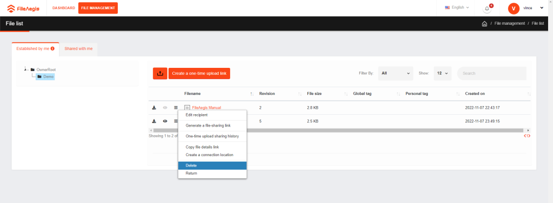
Task: Click the FileAegis logo
Action: point(23,8)
